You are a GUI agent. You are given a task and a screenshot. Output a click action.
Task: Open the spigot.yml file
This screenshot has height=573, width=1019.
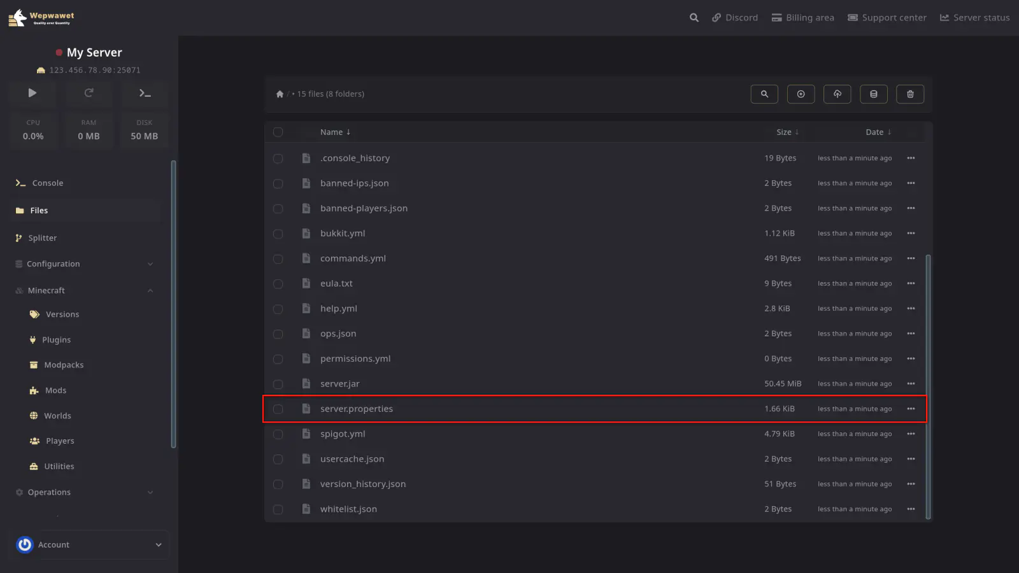pyautogui.click(x=343, y=434)
